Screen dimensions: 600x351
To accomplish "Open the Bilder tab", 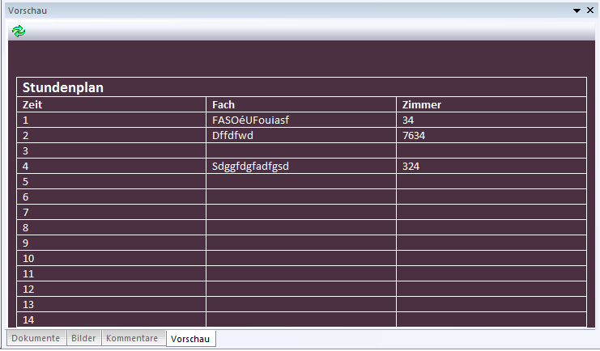I will 83,338.
